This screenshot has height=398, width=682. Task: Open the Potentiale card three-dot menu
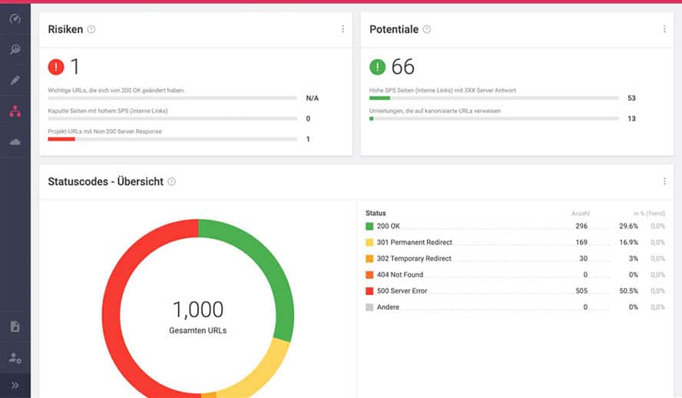click(x=664, y=28)
